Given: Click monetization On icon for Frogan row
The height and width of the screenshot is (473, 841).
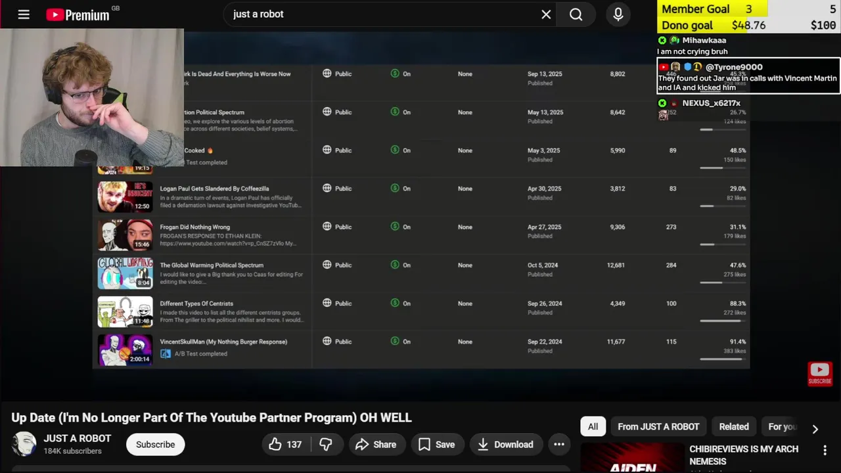Looking at the screenshot, I should (395, 227).
